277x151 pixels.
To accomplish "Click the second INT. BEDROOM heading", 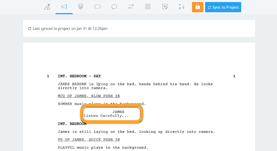I will point(72,124).
